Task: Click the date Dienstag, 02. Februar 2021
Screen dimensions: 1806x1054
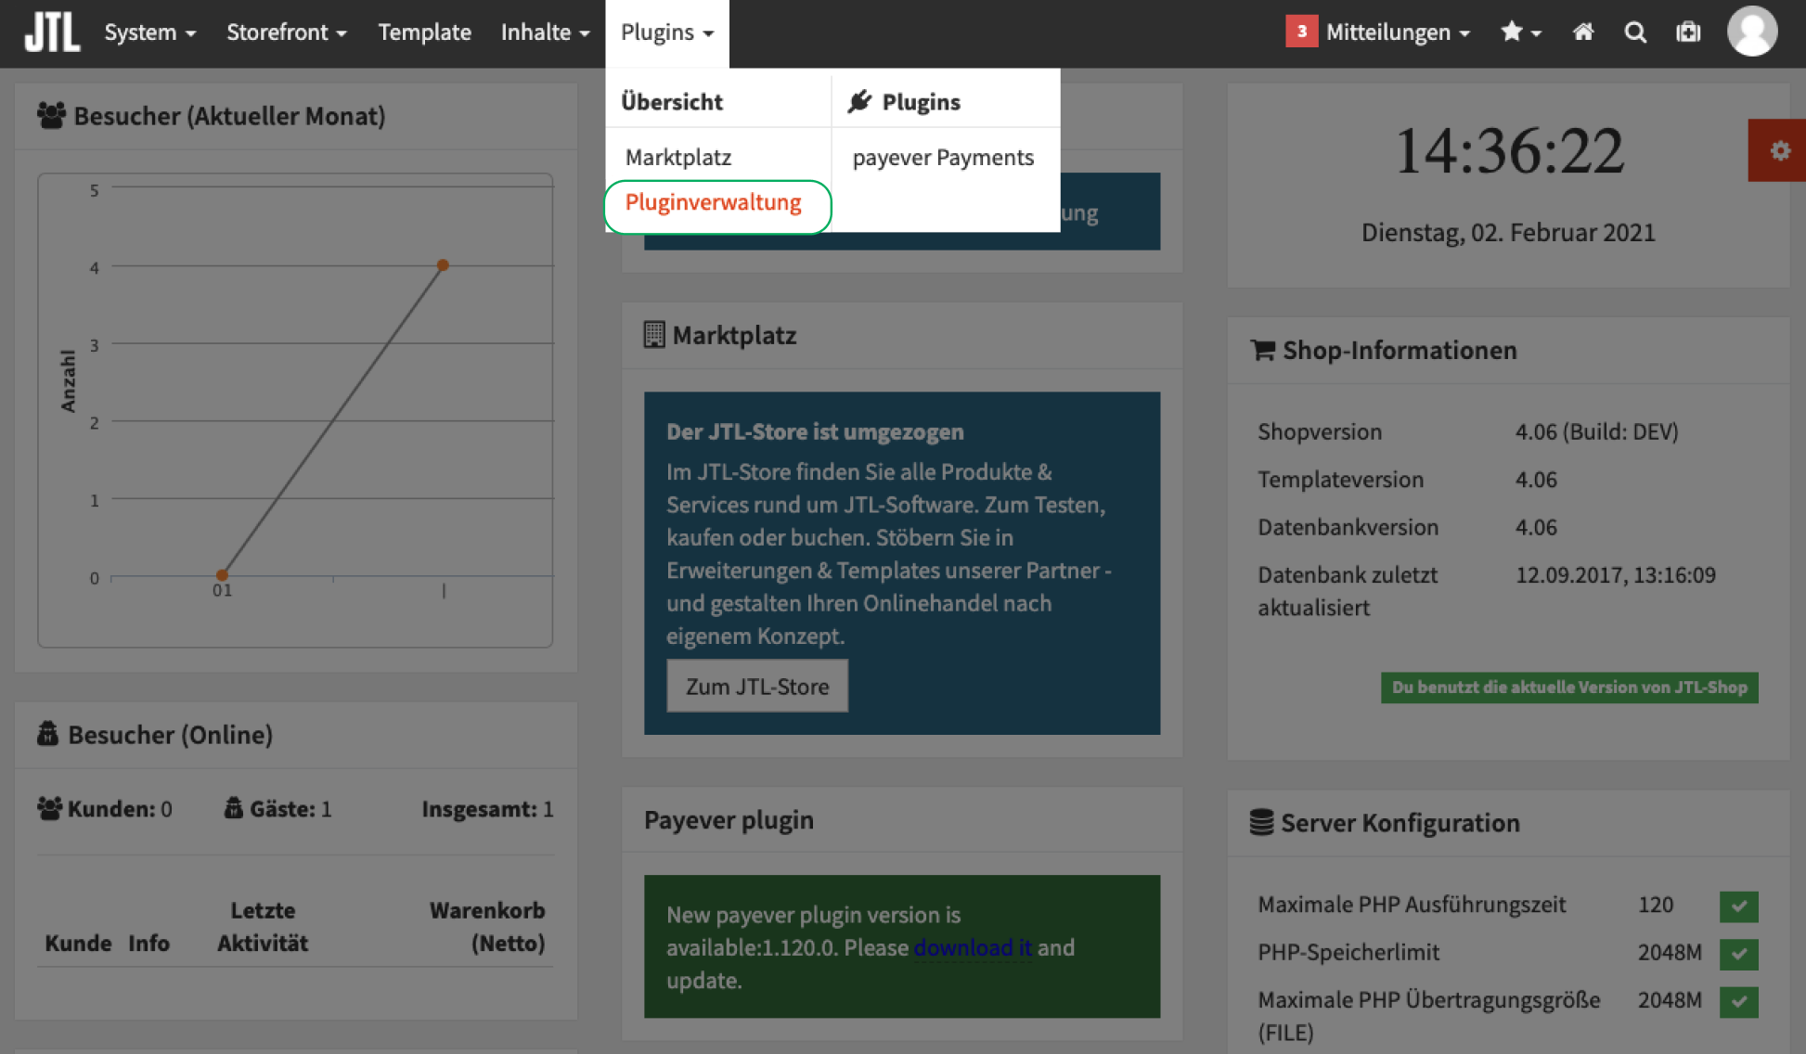Action: point(1508,232)
